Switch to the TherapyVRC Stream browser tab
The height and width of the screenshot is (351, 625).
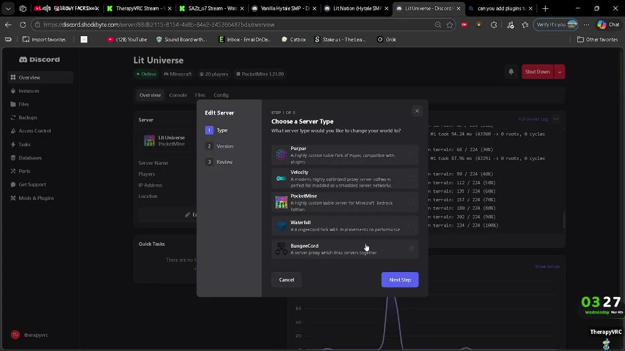pos(139,8)
